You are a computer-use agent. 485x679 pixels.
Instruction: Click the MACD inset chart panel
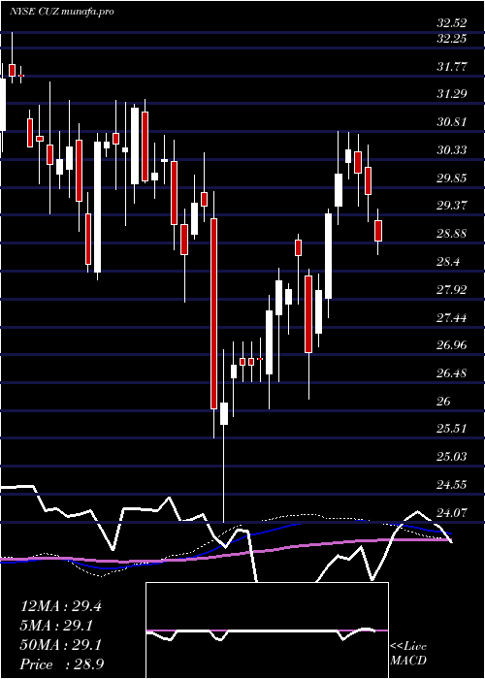click(x=267, y=630)
